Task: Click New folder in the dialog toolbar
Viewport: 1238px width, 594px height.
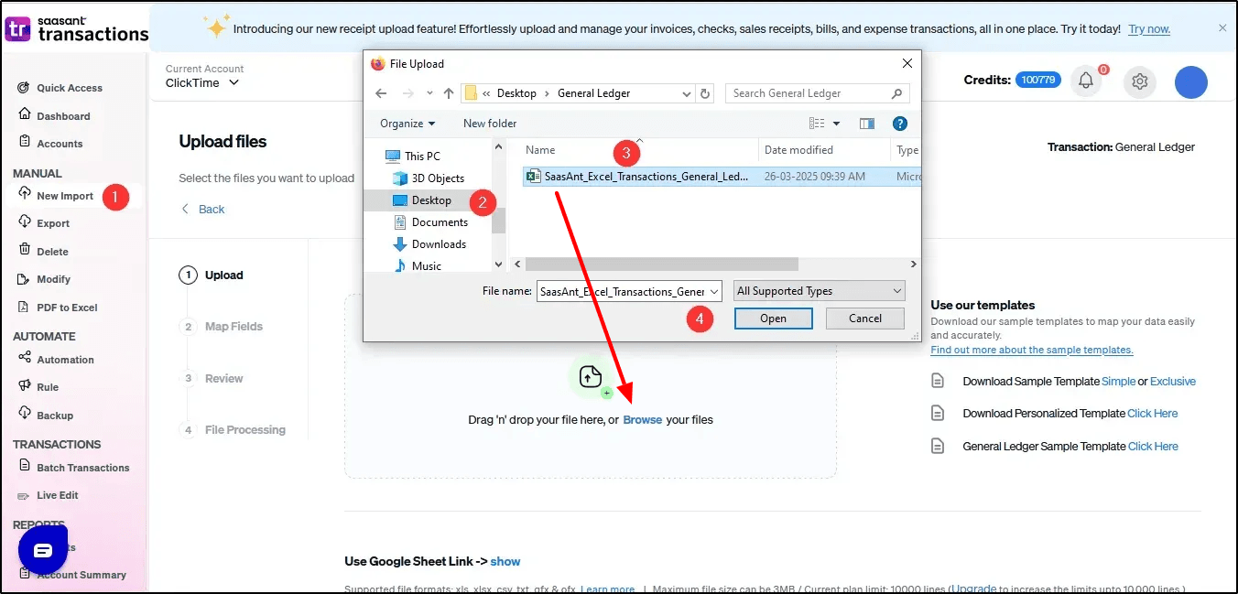Action: [x=490, y=123]
